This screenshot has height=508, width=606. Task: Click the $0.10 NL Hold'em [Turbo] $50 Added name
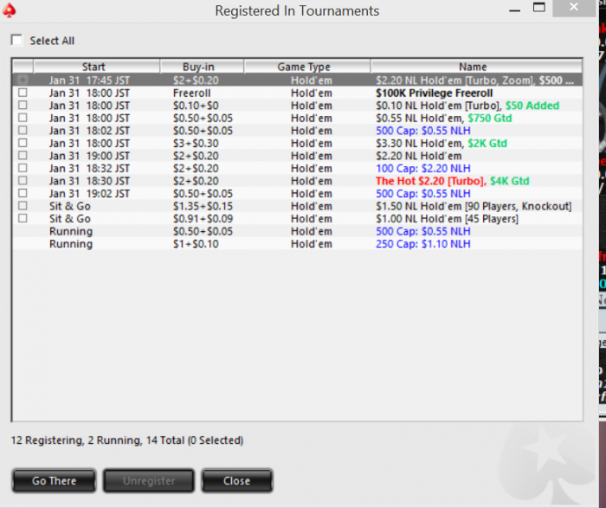click(467, 106)
